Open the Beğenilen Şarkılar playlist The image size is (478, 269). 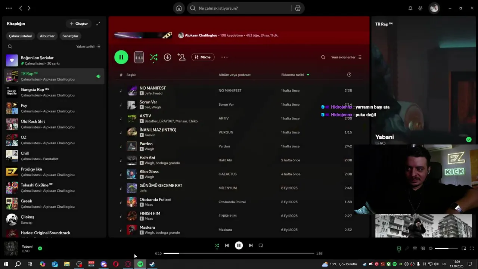tap(54, 61)
